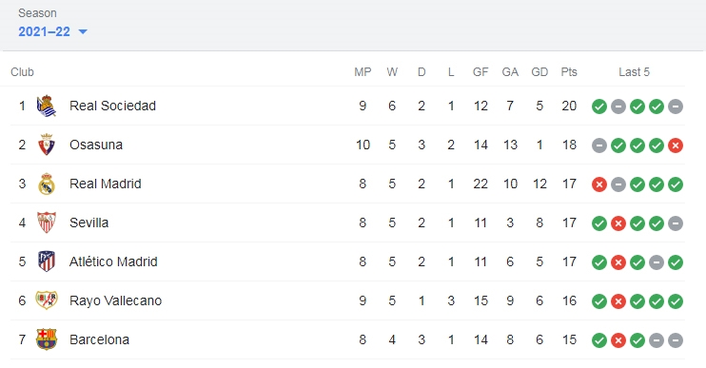706x368 pixels.
Task: Click Real Sociedad's first green win icon
Action: tap(599, 107)
